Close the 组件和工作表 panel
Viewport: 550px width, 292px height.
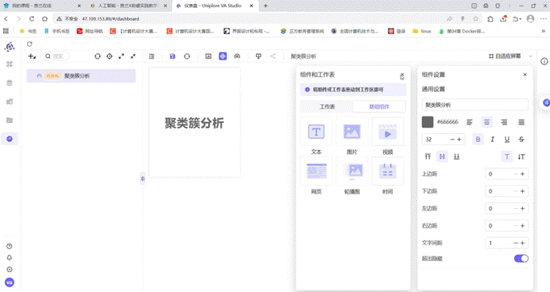[402, 75]
